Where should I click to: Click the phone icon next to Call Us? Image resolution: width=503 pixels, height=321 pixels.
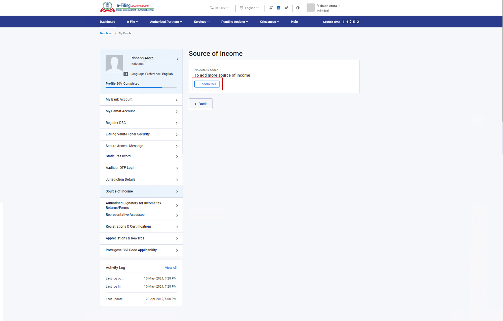(212, 8)
